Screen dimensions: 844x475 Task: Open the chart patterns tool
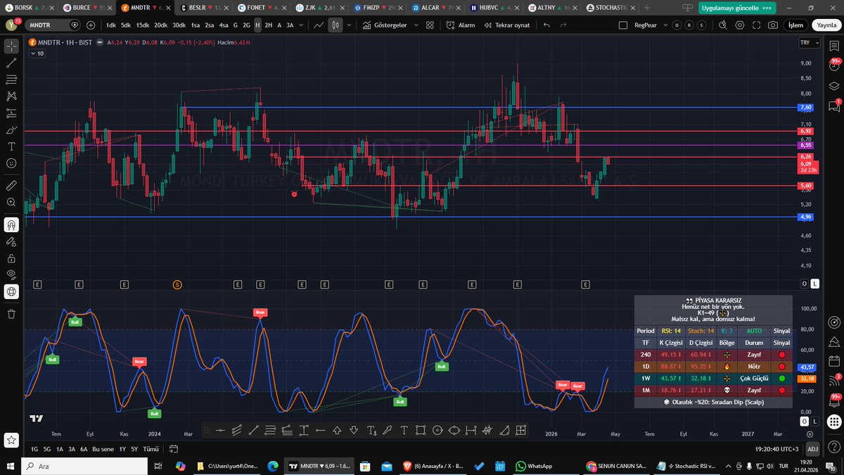[11, 96]
